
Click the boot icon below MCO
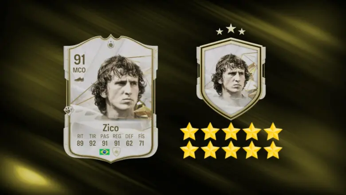click(x=79, y=79)
